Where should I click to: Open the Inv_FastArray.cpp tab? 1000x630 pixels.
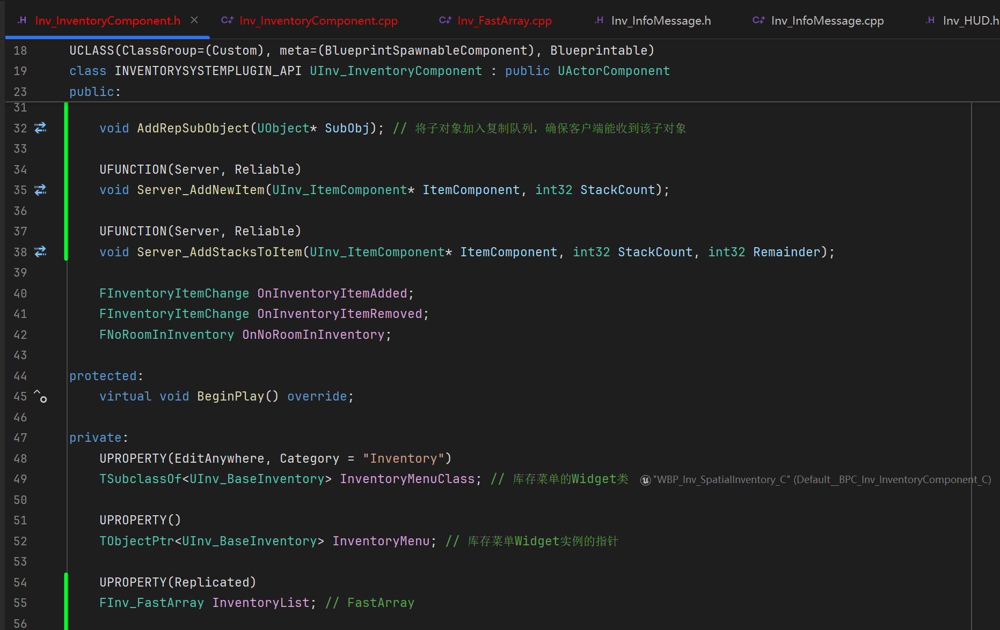click(505, 20)
